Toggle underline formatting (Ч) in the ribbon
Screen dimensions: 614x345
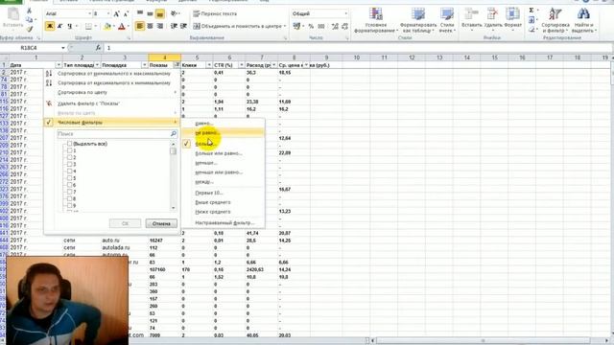(x=69, y=26)
